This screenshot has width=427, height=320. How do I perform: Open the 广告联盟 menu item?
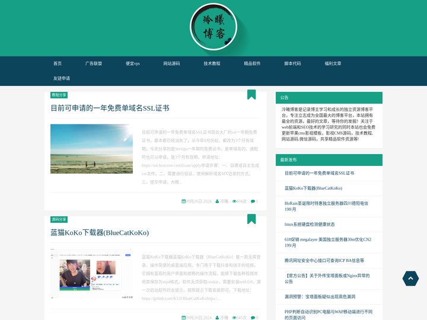point(94,63)
